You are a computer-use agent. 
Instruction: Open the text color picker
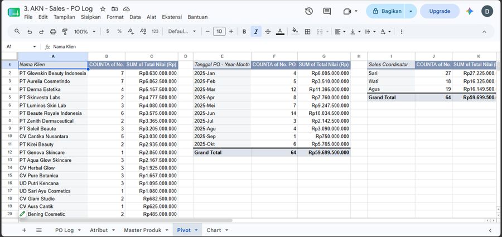pyautogui.click(x=280, y=31)
